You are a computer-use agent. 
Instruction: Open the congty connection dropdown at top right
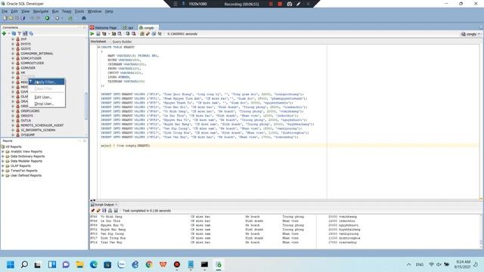coord(470,34)
